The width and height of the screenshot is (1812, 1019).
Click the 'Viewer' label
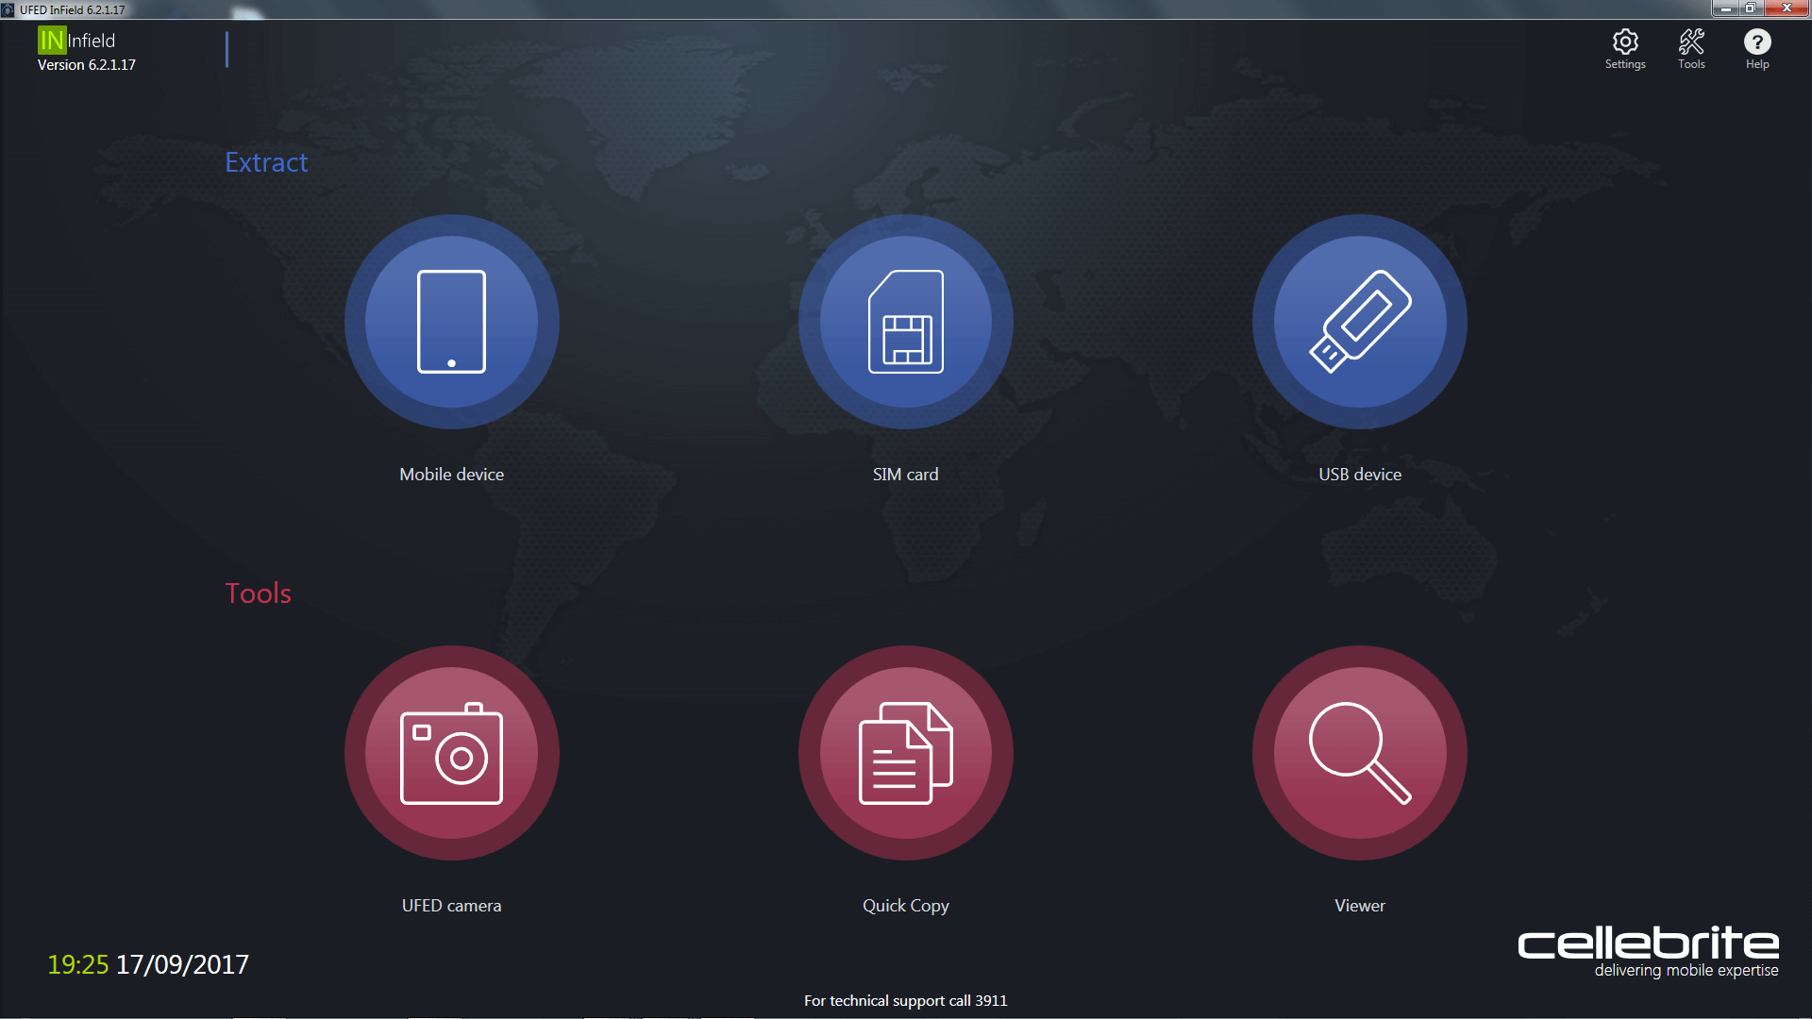click(x=1359, y=906)
